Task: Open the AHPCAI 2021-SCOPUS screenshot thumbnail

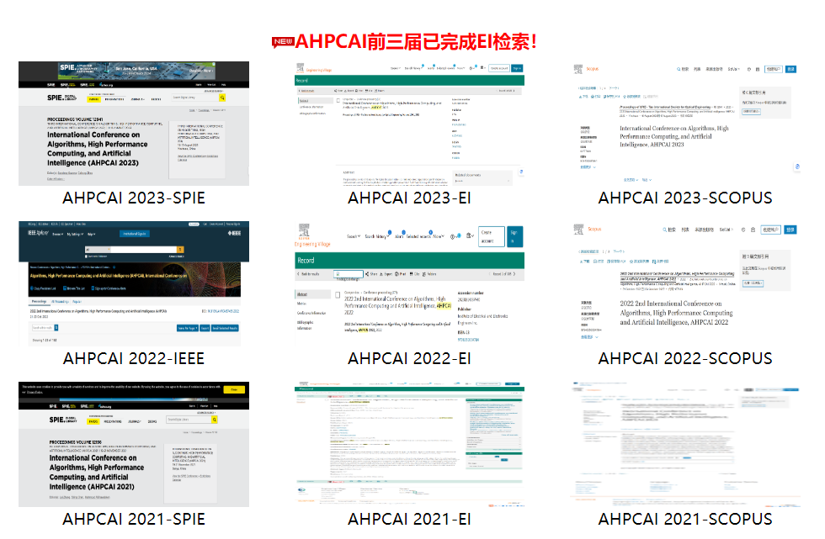Action: (x=685, y=445)
